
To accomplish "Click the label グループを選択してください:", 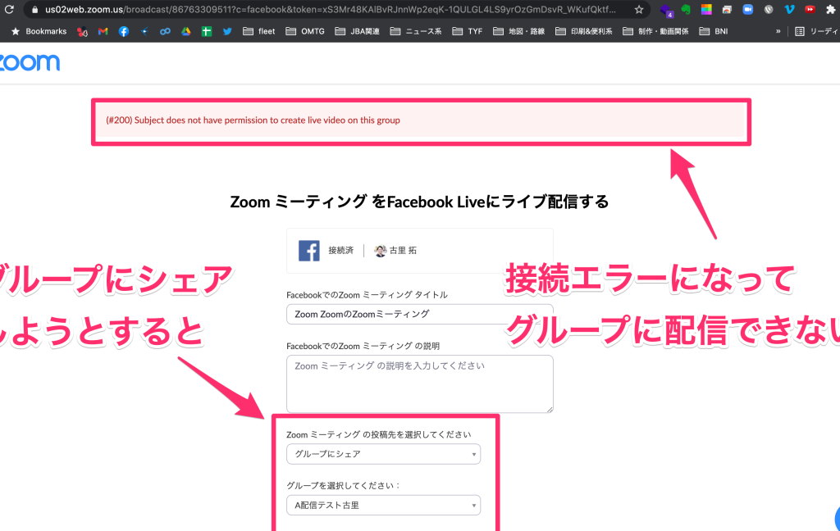I will tap(343, 485).
